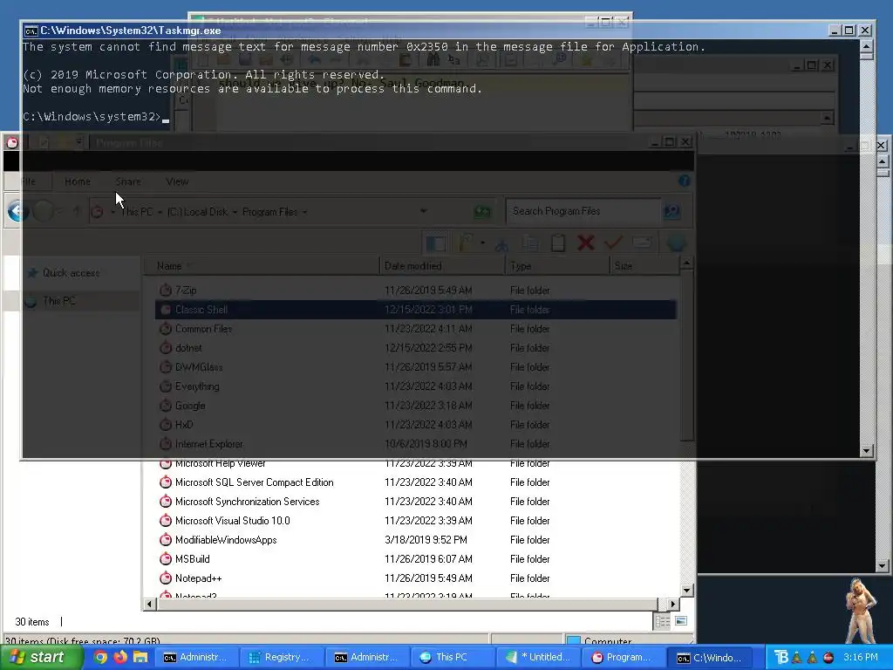
Task: Click the blue help icon in Explorer ribbon
Action: 684,181
